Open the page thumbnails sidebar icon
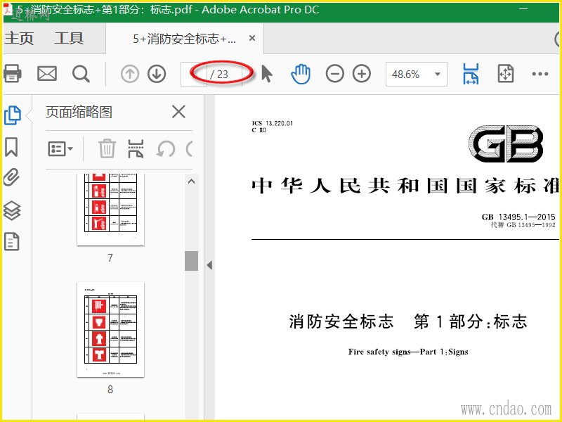This screenshot has width=562, height=422. pyautogui.click(x=12, y=115)
